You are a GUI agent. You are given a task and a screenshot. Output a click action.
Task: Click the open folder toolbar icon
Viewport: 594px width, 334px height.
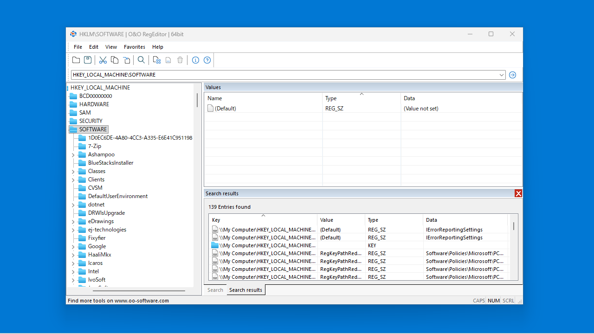tap(76, 60)
